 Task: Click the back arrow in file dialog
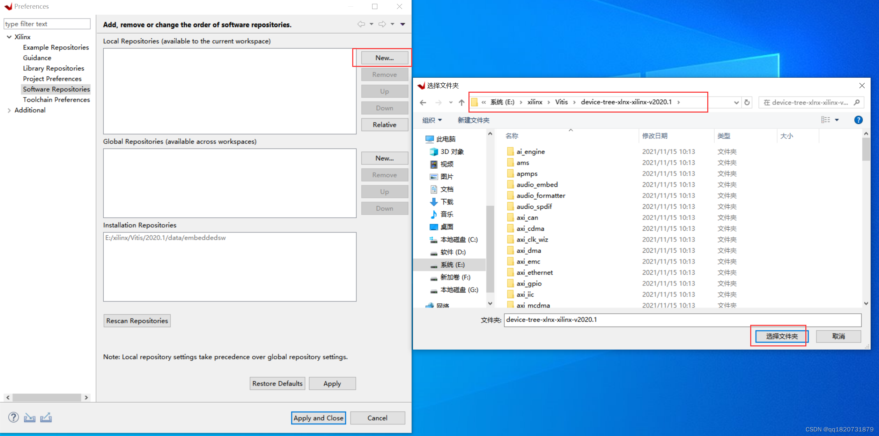(423, 102)
